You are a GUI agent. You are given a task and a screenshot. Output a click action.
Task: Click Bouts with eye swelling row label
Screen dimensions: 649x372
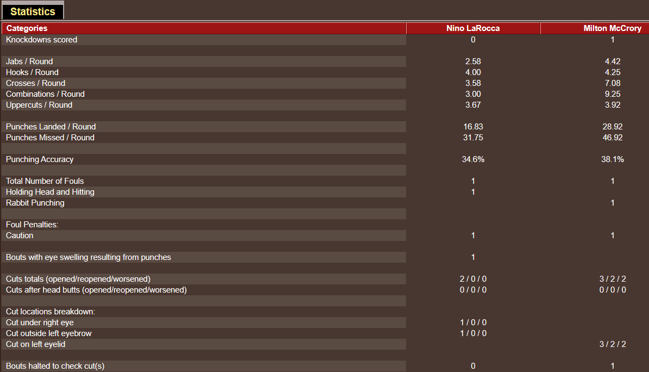point(88,257)
